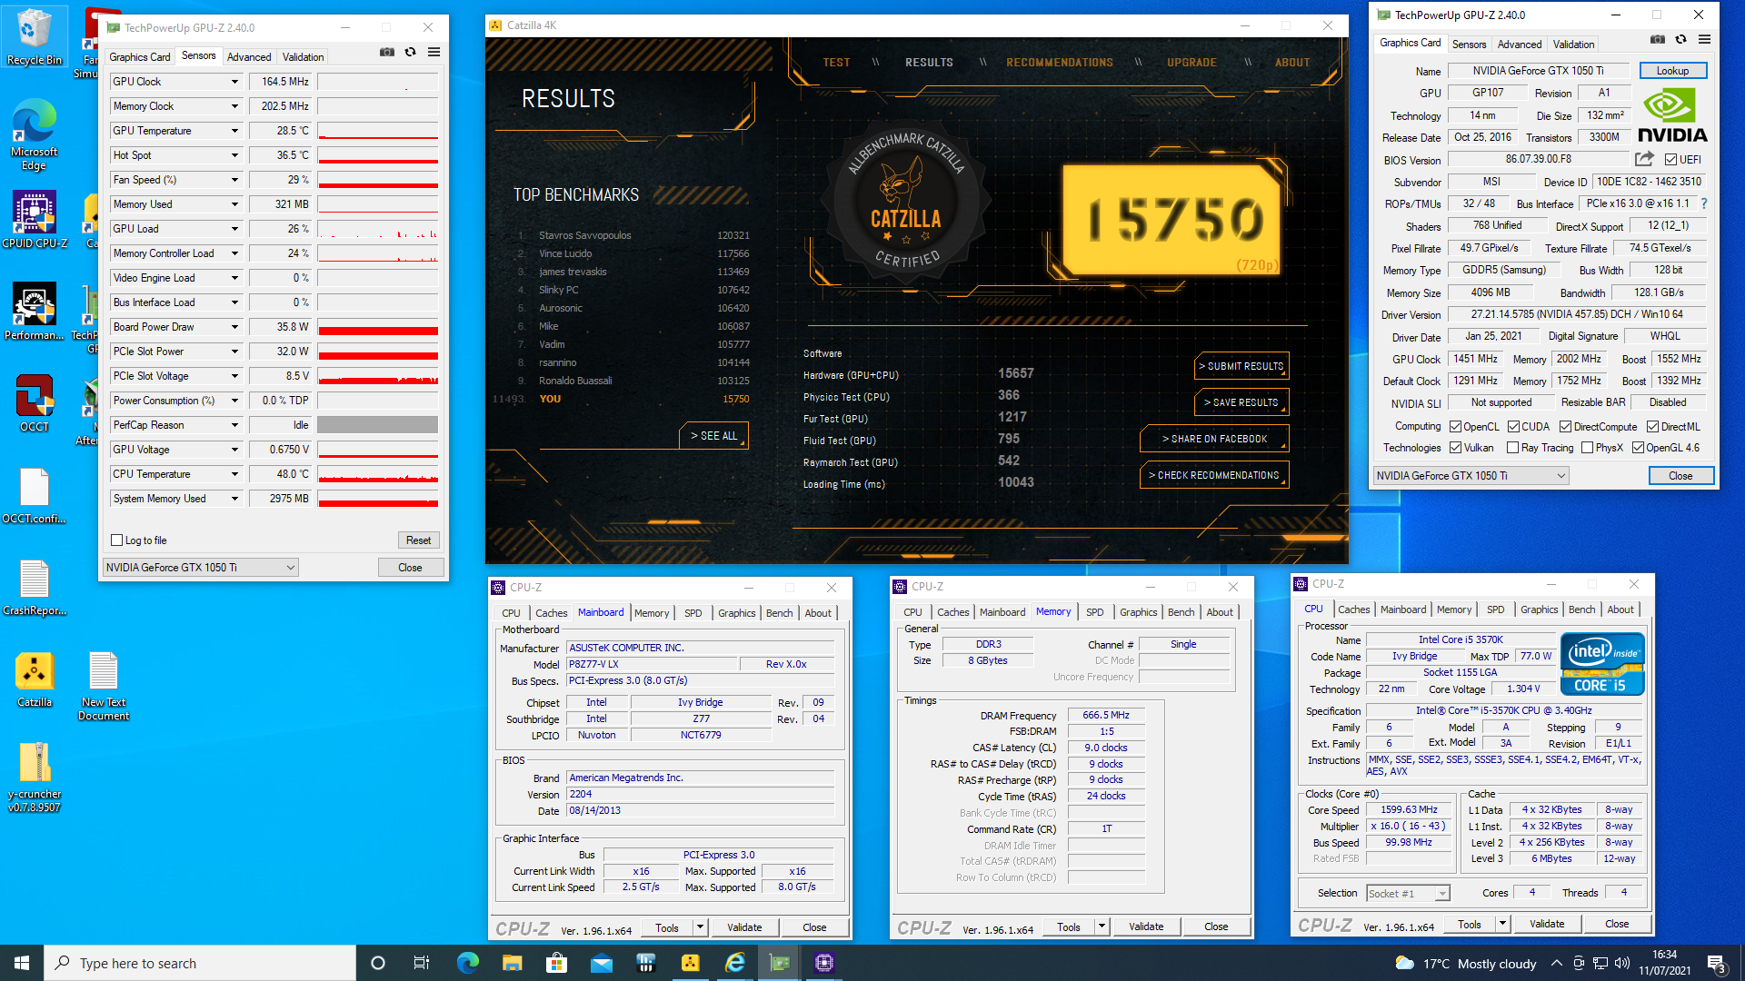Open weather widget showing Mostly cloudy
Viewport: 1745px width, 981px height.
[1465, 963]
